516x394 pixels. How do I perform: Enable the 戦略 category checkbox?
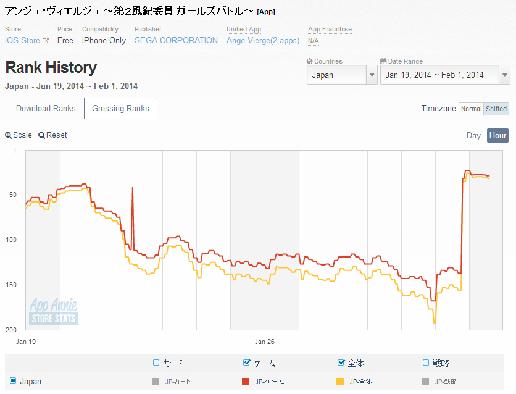427,363
